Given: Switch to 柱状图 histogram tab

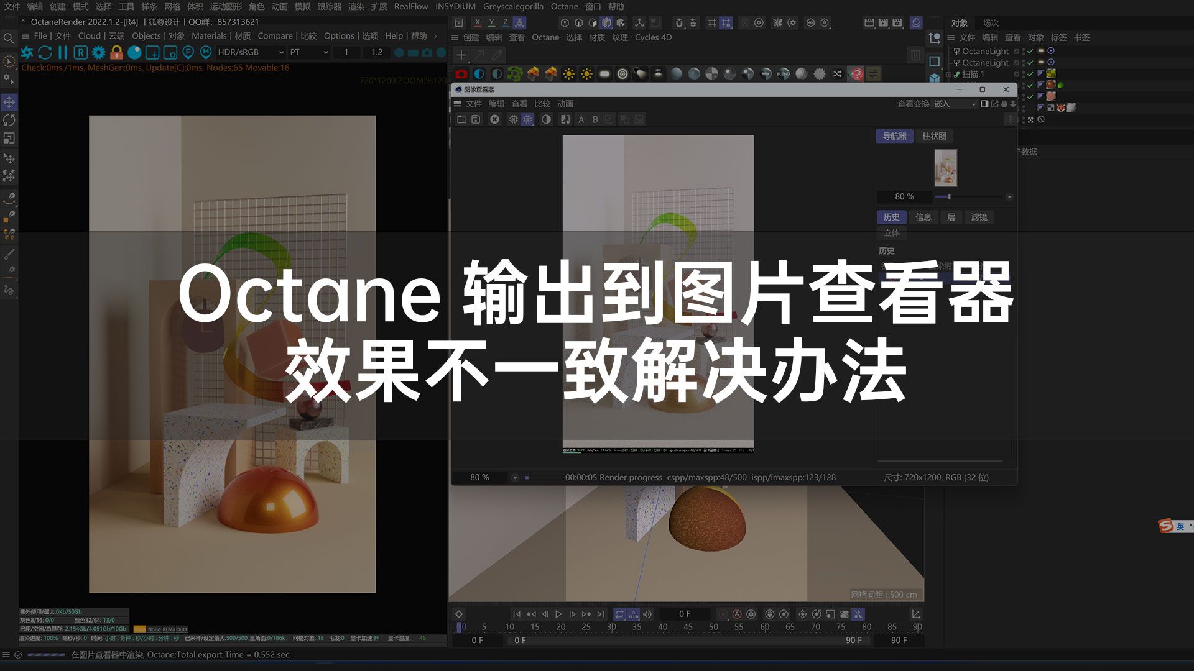Looking at the screenshot, I should coord(934,136).
